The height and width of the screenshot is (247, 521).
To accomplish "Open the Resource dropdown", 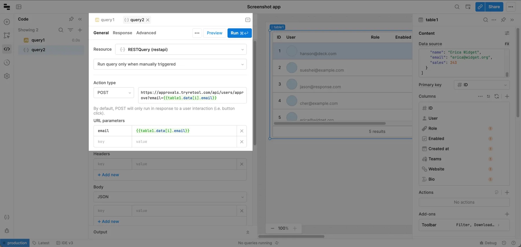I will 181,50.
